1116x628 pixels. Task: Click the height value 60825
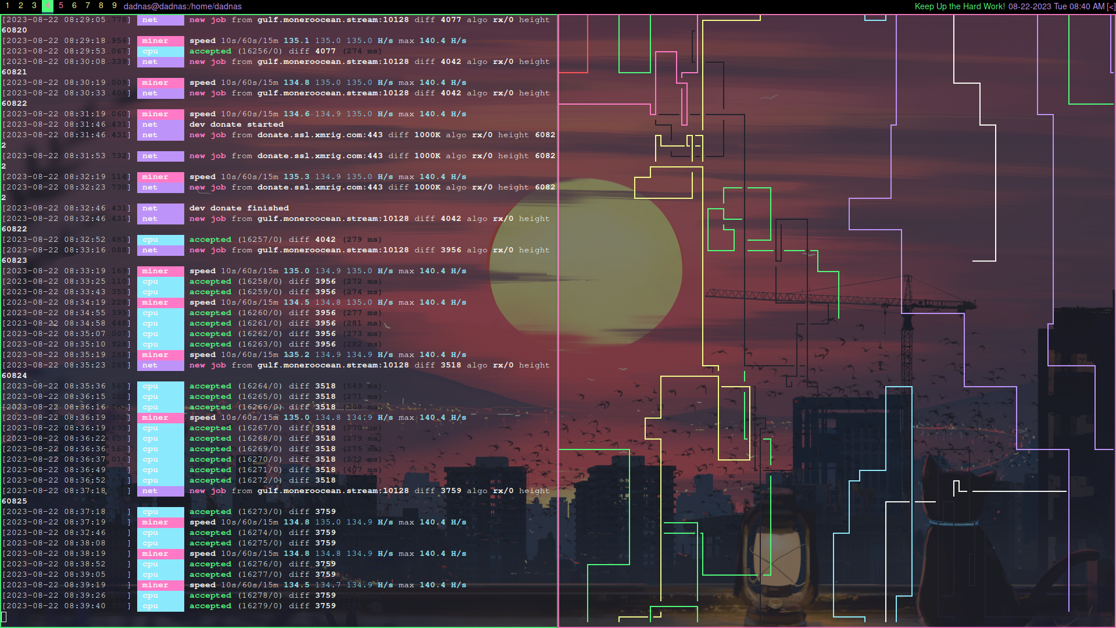point(15,501)
